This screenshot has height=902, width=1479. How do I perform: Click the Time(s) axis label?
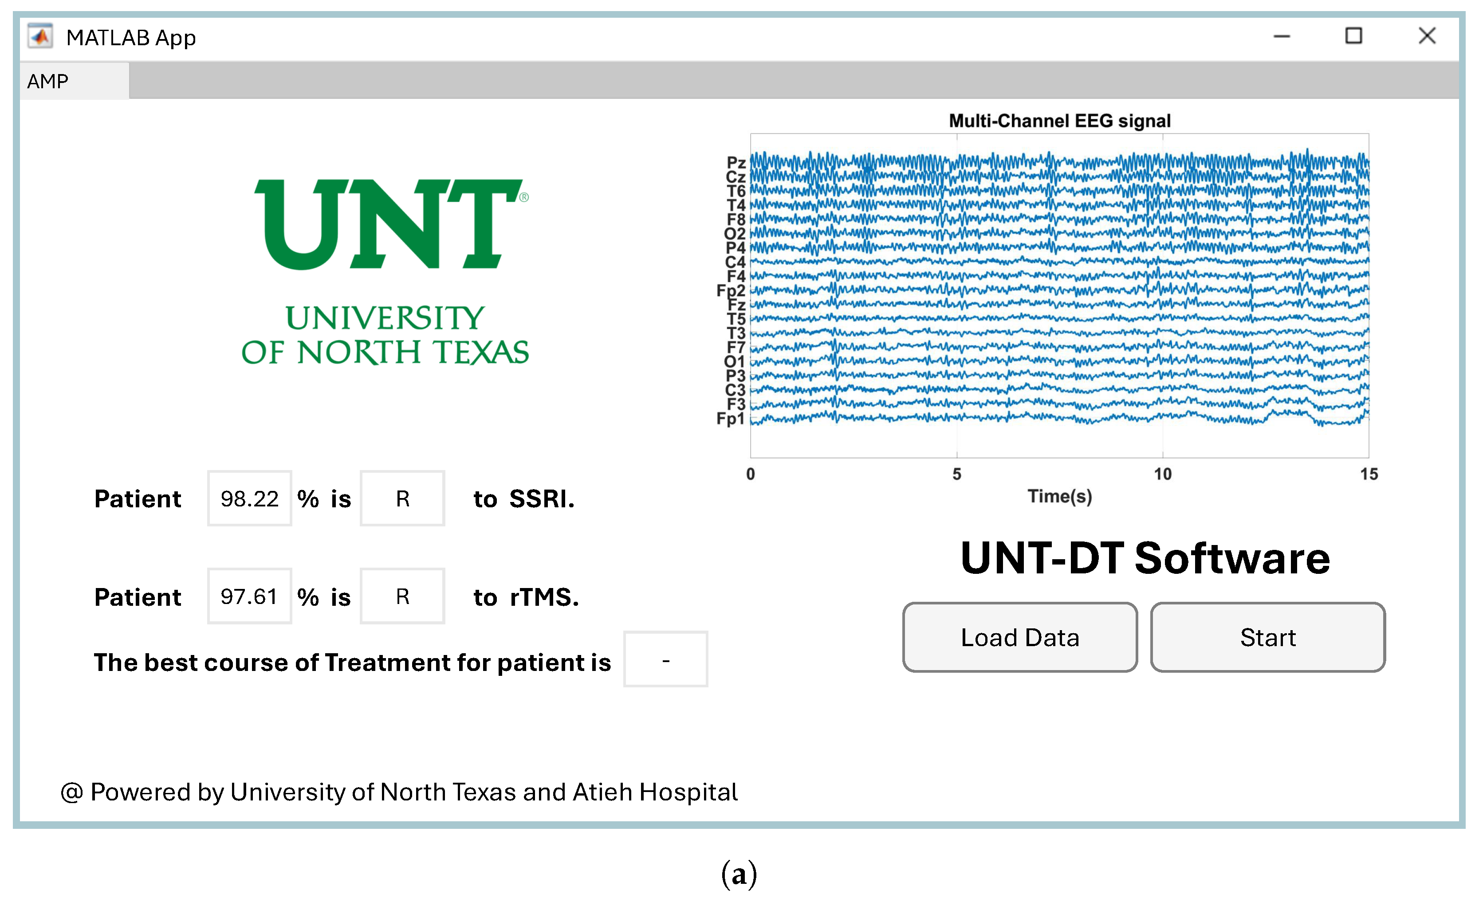(x=1059, y=497)
